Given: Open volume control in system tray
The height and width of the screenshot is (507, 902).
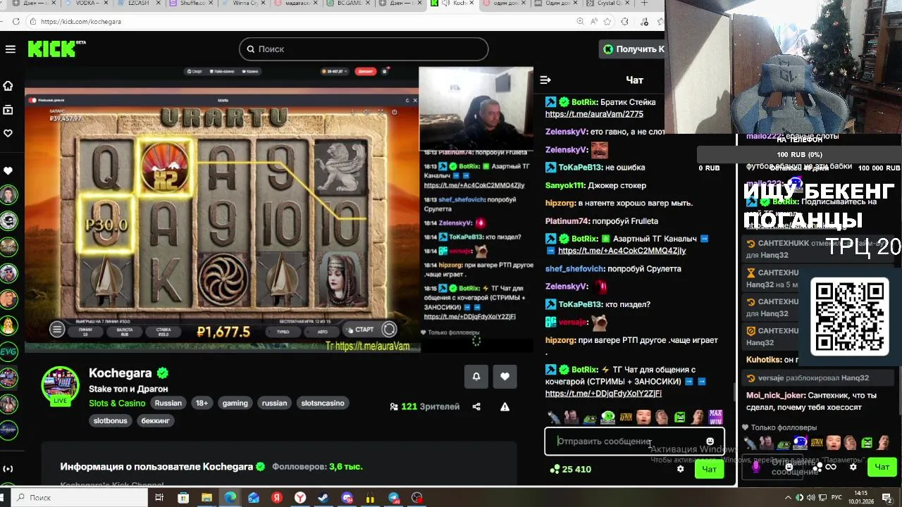Looking at the screenshot, I should (x=811, y=498).
